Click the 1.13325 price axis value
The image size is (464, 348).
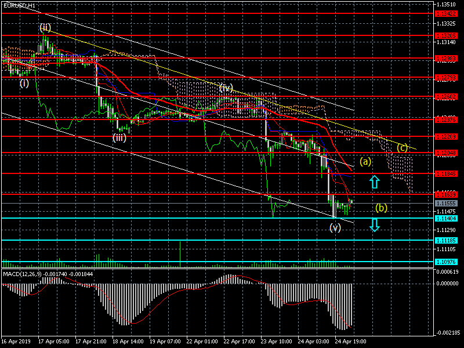point(446,23)
